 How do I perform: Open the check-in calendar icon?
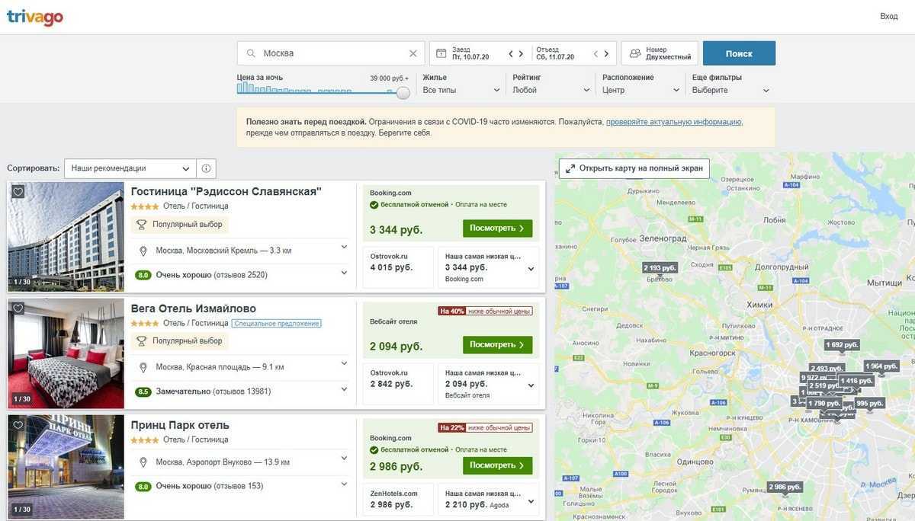[441, 53]
